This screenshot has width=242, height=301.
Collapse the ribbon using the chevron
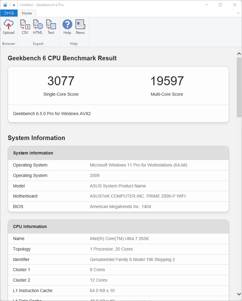click(x=238, y=13)
